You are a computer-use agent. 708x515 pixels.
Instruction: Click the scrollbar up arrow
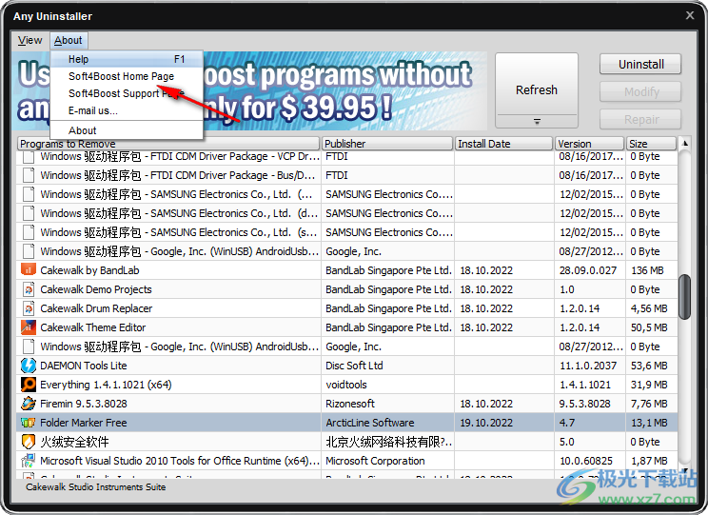pos(685,143)
